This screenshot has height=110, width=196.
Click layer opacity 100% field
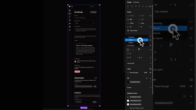pyautogui.click(x=145, y=73)
